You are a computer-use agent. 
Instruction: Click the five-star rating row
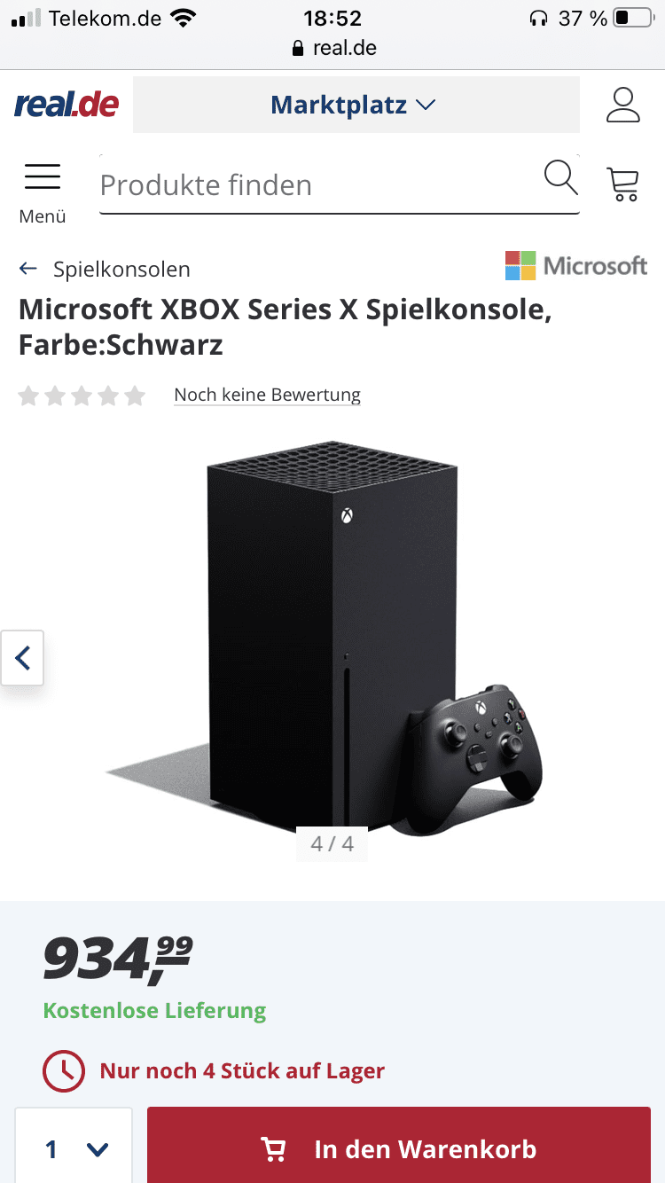tap(82, 396)
